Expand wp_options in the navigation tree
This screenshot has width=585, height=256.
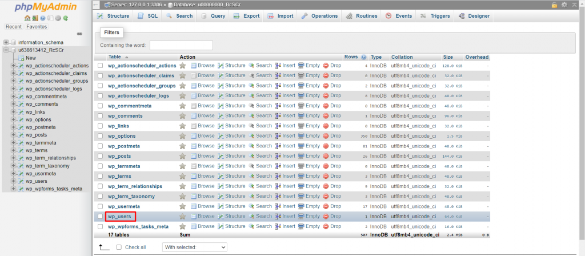tap(14, 119)
